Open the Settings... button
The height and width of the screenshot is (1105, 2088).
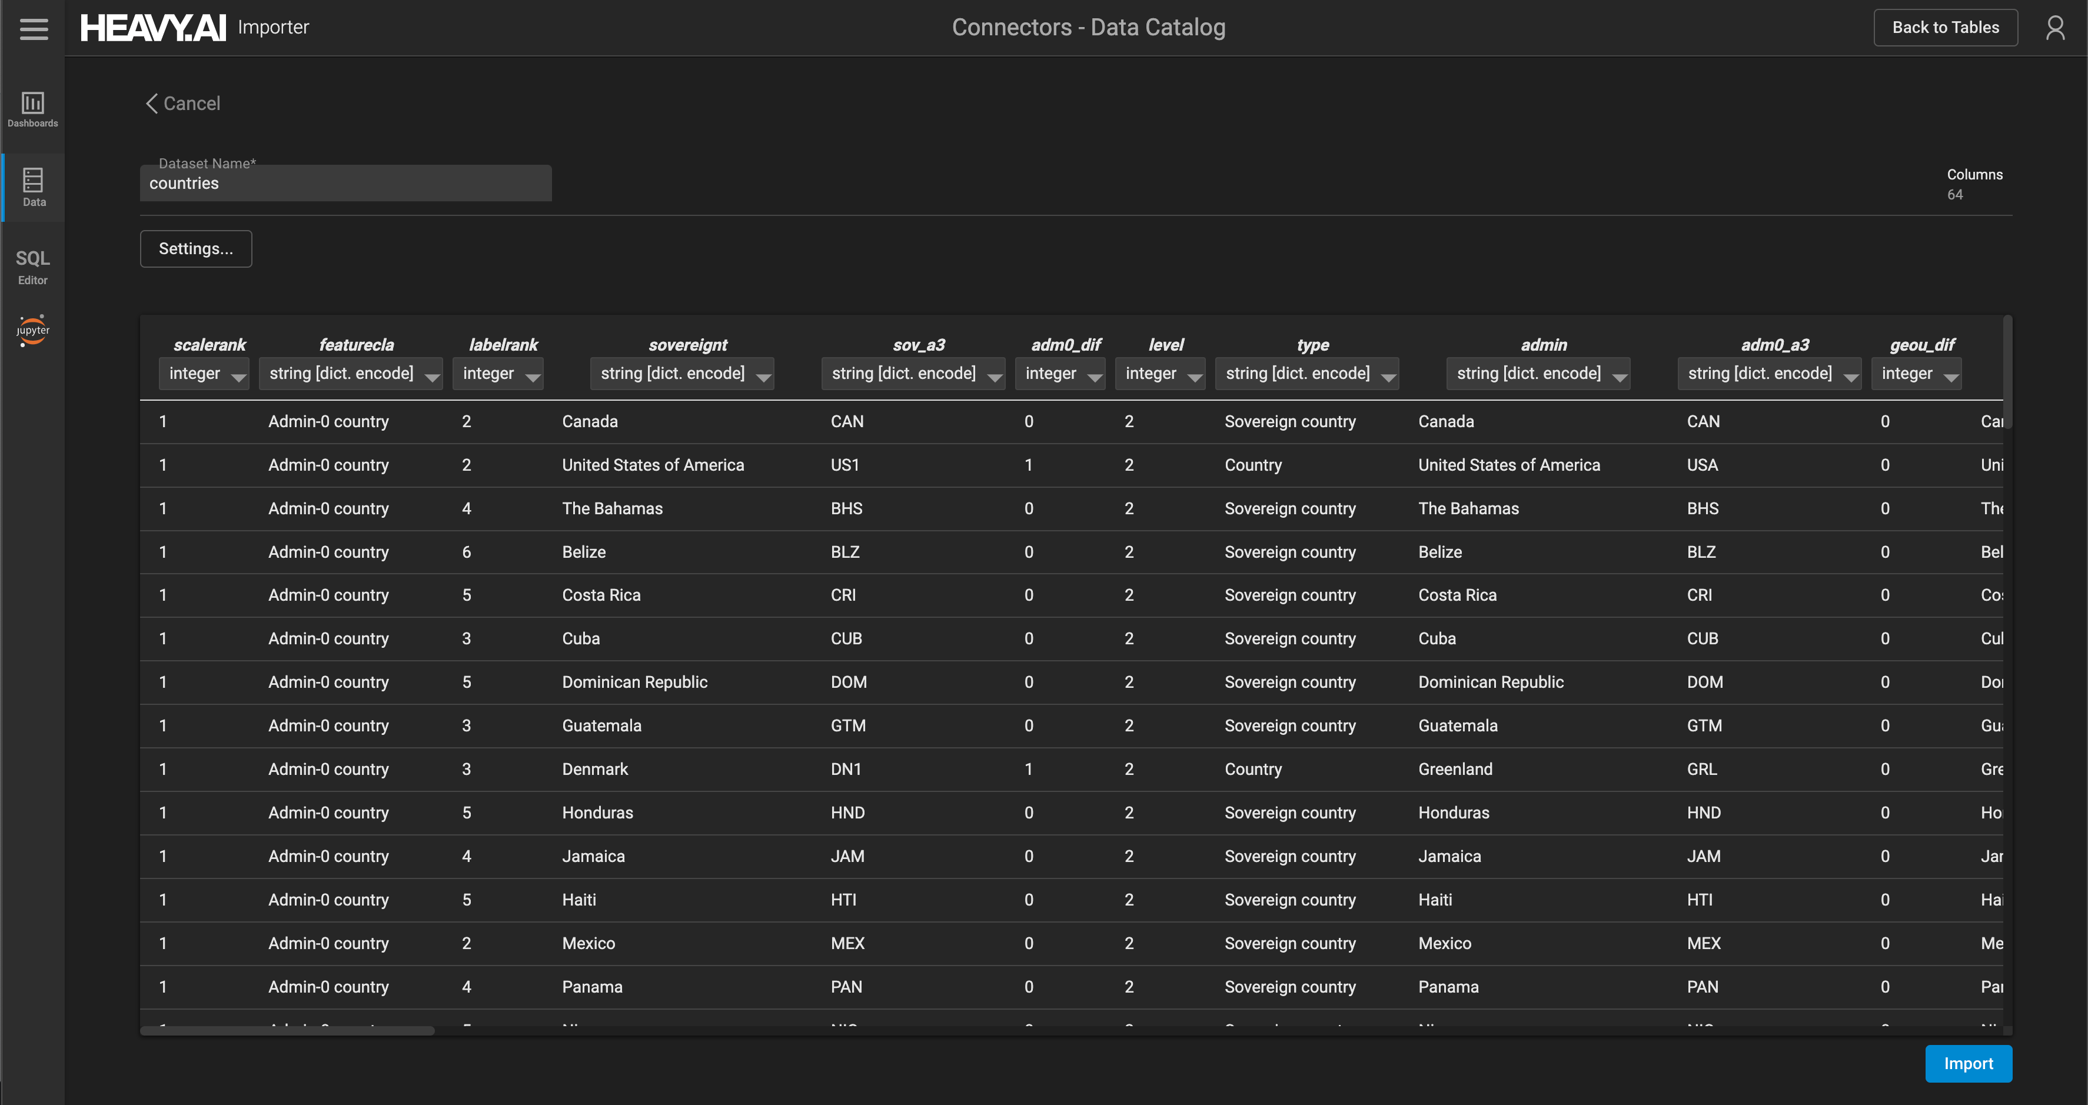195,249
